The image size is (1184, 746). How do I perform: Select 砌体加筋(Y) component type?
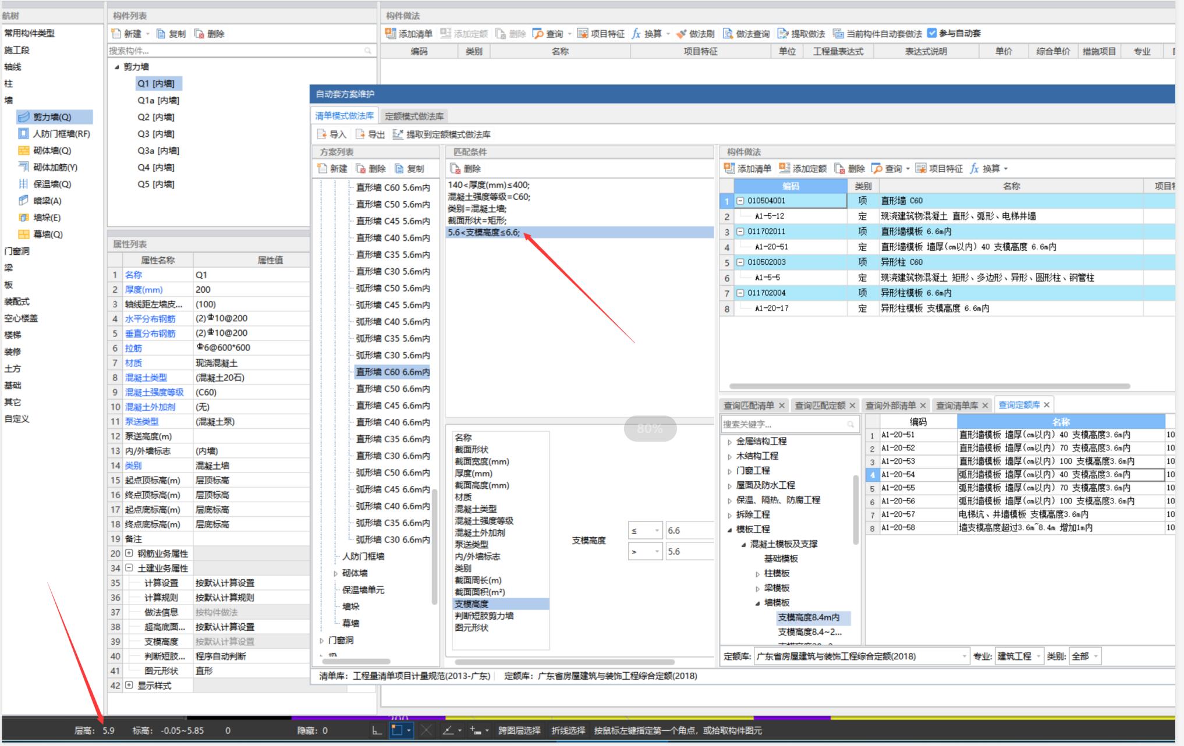[x=55, y=167]
